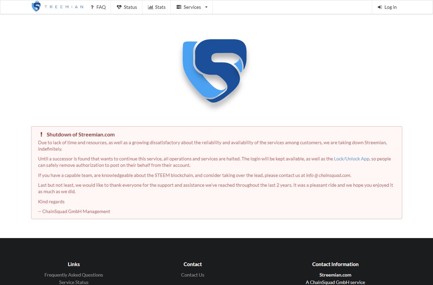Click the heartbeat icon next to Status
433x285 pixels.
(x=119, y=7)
